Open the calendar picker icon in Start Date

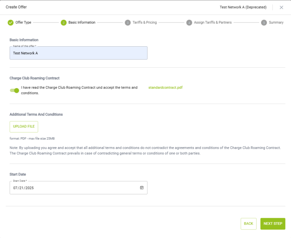tap(142, 187)
